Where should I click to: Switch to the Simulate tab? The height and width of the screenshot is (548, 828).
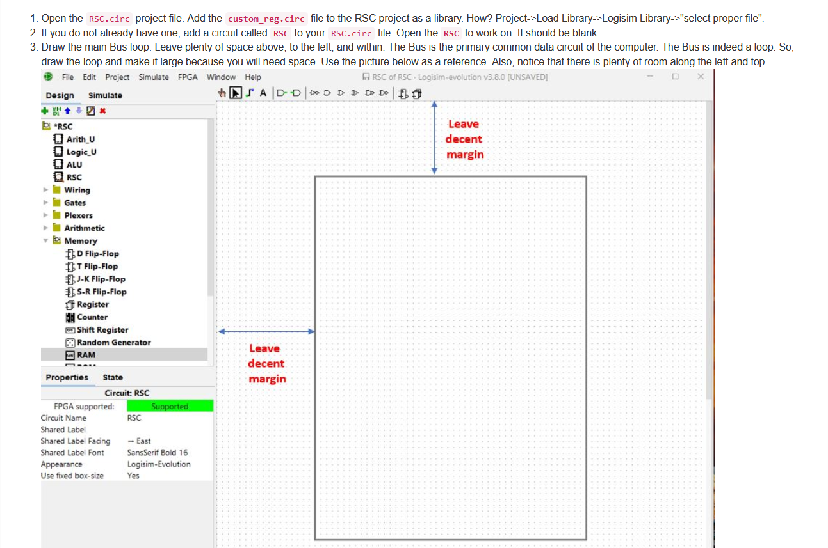pyautogui.click(x=104, y=95)
